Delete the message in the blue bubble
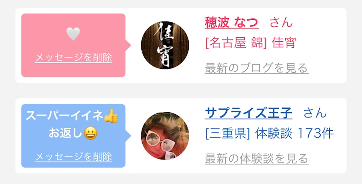 (73, 157)
